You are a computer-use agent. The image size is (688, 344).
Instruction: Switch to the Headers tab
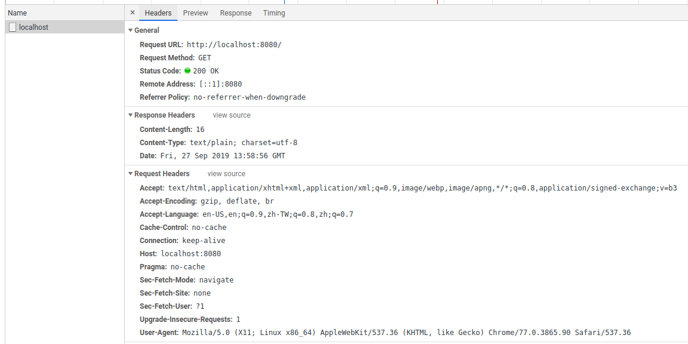158,13
